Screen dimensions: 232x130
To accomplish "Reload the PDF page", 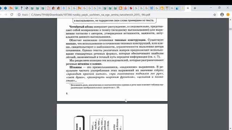I will pos(12,14).
